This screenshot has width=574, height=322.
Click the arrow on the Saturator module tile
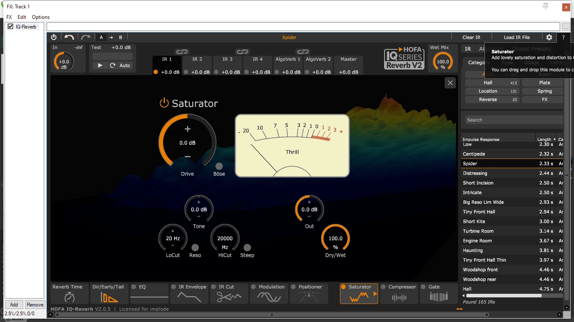(375, 294)
